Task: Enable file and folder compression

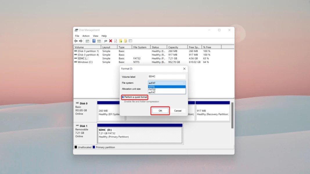Action: coord(123,101)
